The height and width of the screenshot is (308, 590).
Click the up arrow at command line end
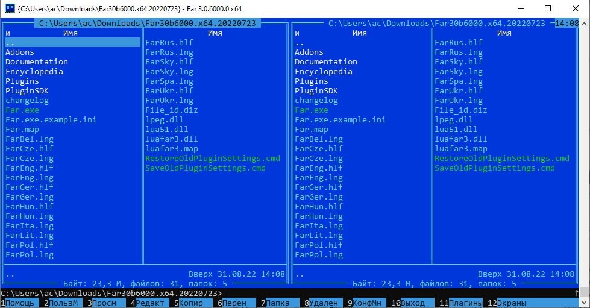577,293
